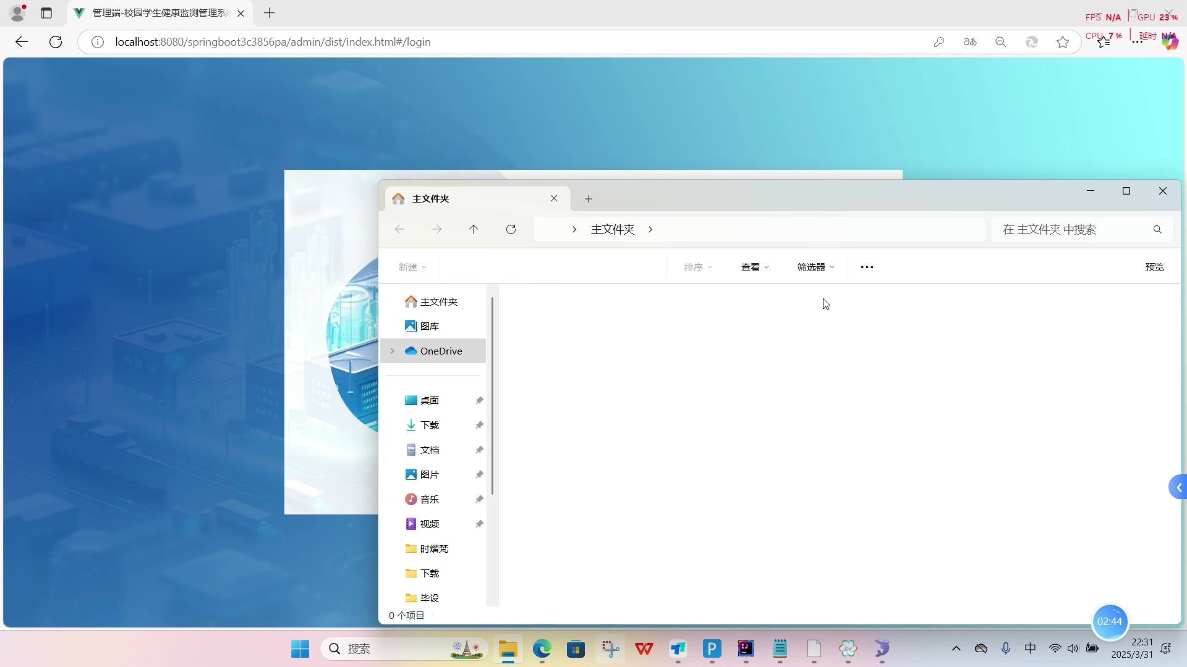Screen dimensions: 1187x667
Task: Open the 毕设 folder in the sidebar
Action: (x=430, y=598)
